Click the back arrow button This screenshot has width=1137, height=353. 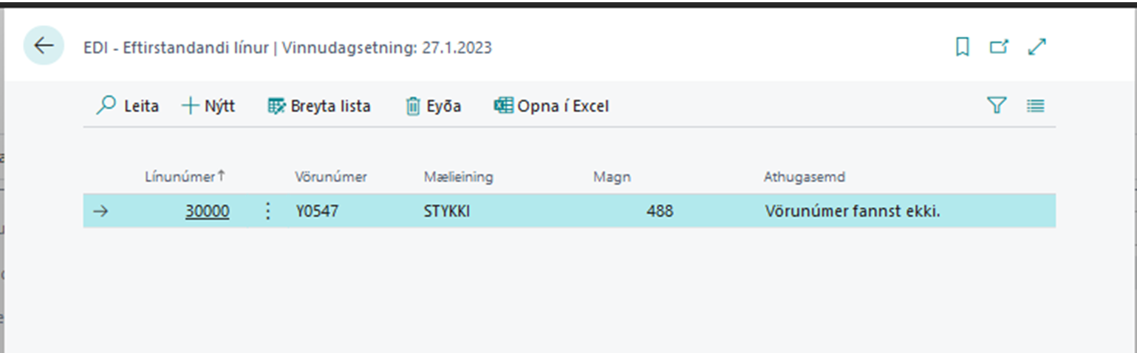[44, 47]
